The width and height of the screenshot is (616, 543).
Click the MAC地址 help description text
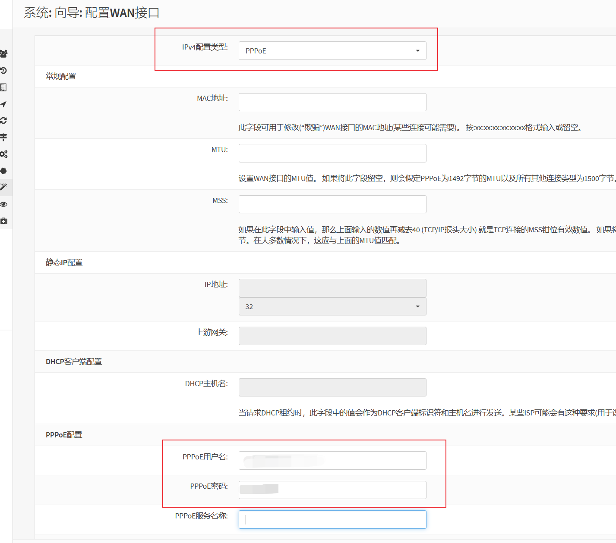pyautogui.click(x=411, y=128)
